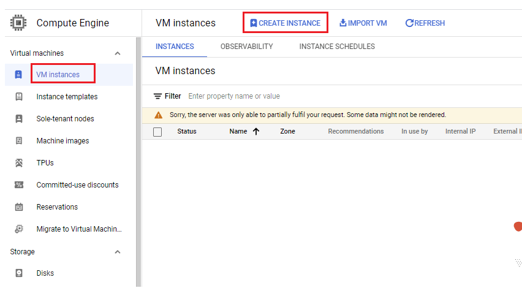The width and height of the screenshot is (522, 288).
Task: Click the Disks icon under Storage
Action: pos(19,273)
